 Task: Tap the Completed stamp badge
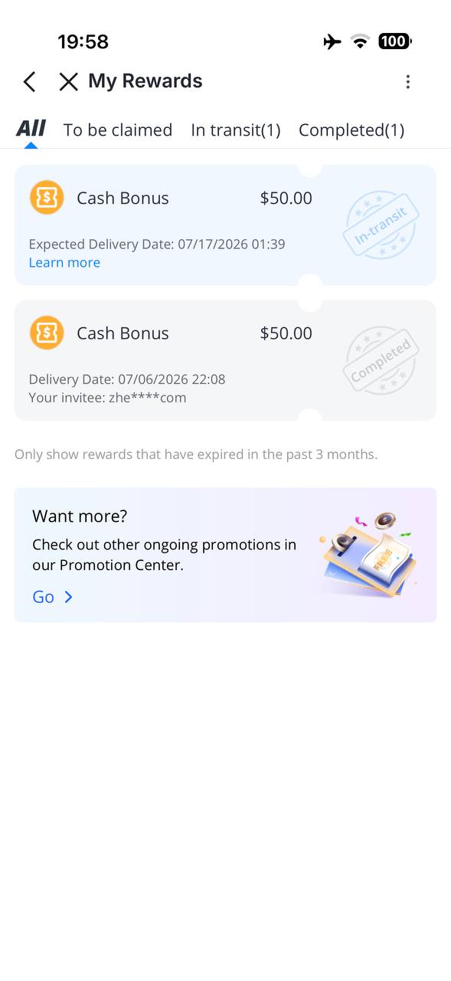pyautogui.click(x=381, y=360)
